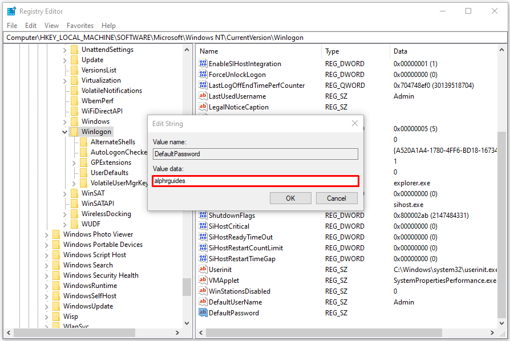
Task: Click the AlternateShells folder icon
Action: click(84, 142)
